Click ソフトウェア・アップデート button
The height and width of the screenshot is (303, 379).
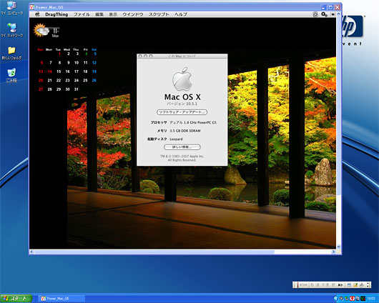[x=182, y=112]
